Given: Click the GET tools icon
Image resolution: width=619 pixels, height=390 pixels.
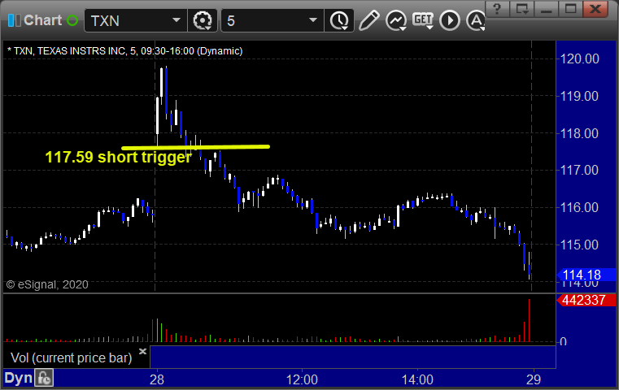Looking at the screenshot, I should point(423,20).
